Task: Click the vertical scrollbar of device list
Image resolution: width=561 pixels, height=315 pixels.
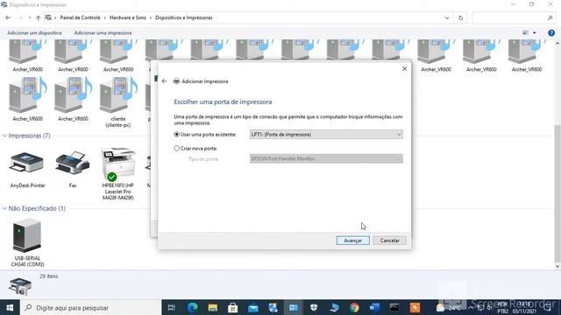Action: pos(557,192)
